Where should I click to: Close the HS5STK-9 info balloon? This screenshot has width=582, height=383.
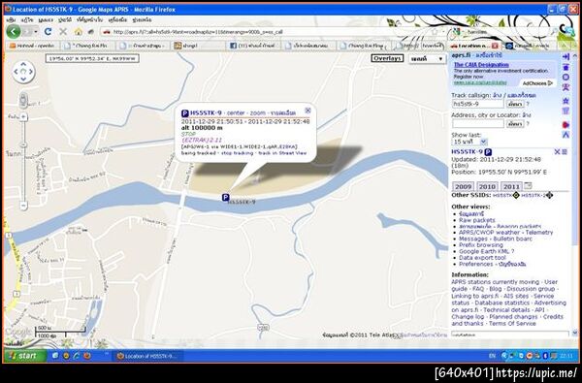(307, 111)
